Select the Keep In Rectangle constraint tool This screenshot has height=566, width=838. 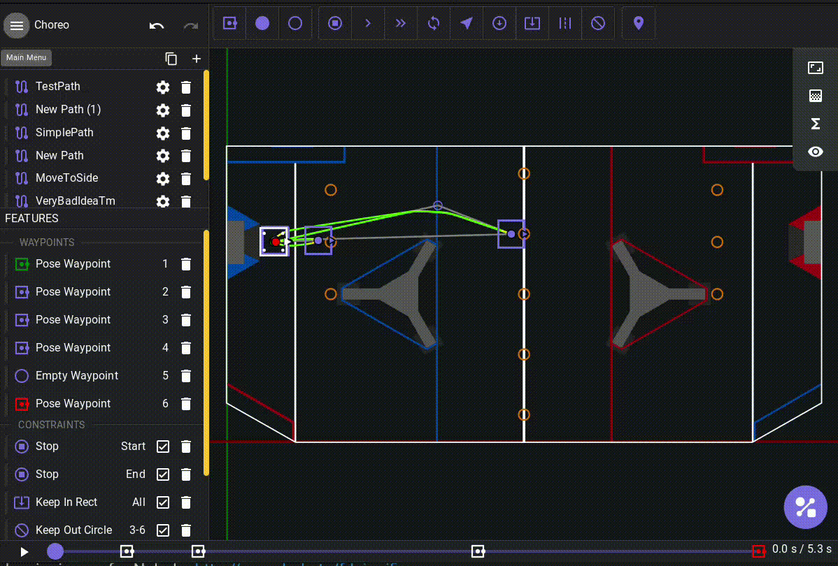(x=532, y=23)
